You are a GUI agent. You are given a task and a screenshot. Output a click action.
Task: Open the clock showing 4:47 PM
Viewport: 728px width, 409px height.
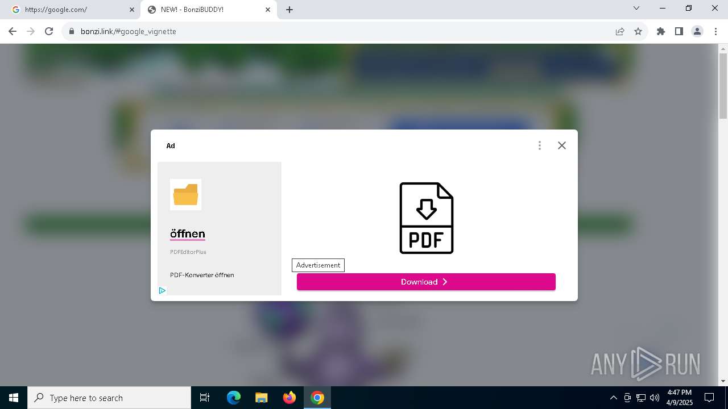pos(679,398)
